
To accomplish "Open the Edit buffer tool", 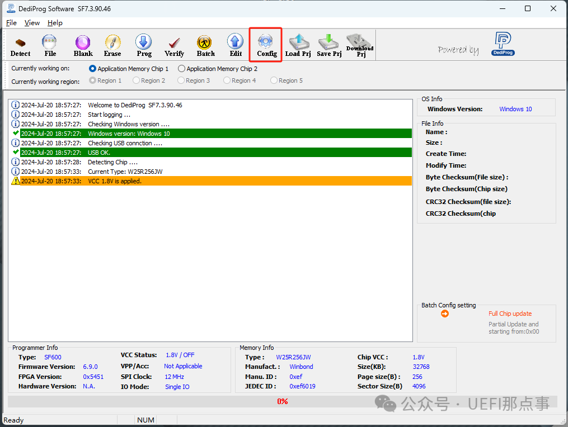I will pos(236,45).
